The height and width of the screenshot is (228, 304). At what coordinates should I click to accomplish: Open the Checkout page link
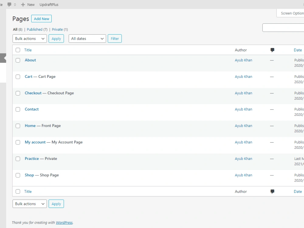tap(33, 93)
